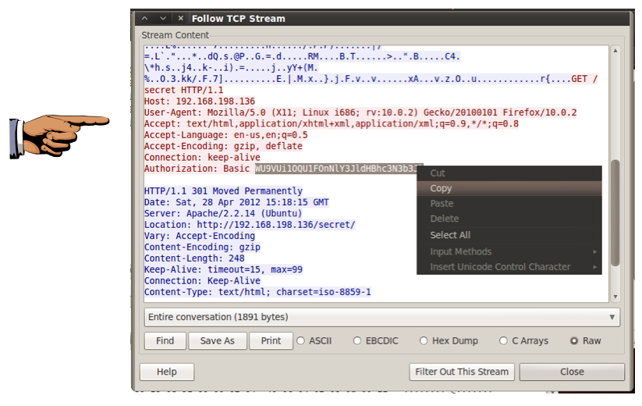
Task: Click the 'HTTP/1.1 301 Moved Permanently' line
Action: (223, 191)
